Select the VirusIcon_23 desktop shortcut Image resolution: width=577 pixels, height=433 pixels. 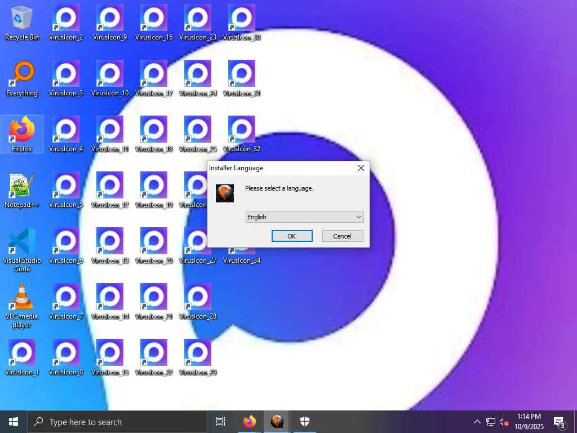coord(198,23)
